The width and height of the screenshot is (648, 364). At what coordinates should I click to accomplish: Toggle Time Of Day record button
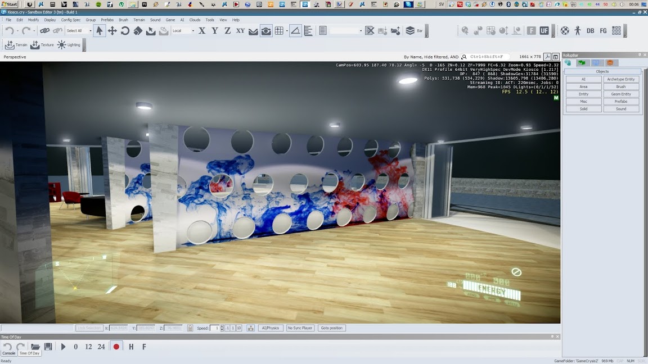(116, 347)
